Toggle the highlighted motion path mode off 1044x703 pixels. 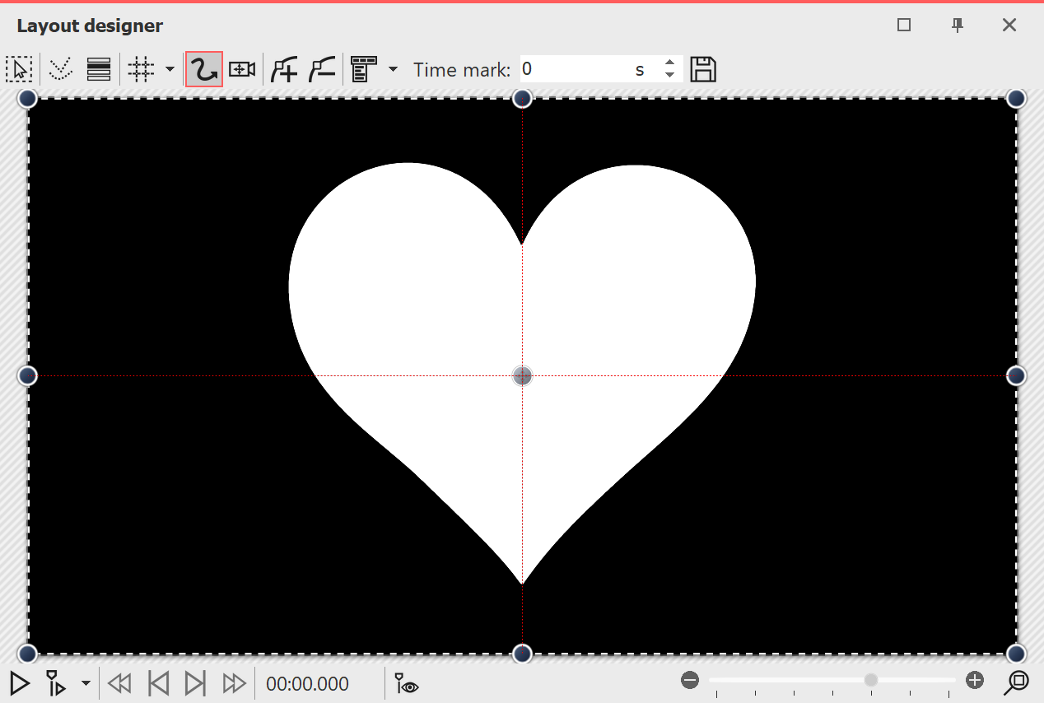(x=203, y=69)
